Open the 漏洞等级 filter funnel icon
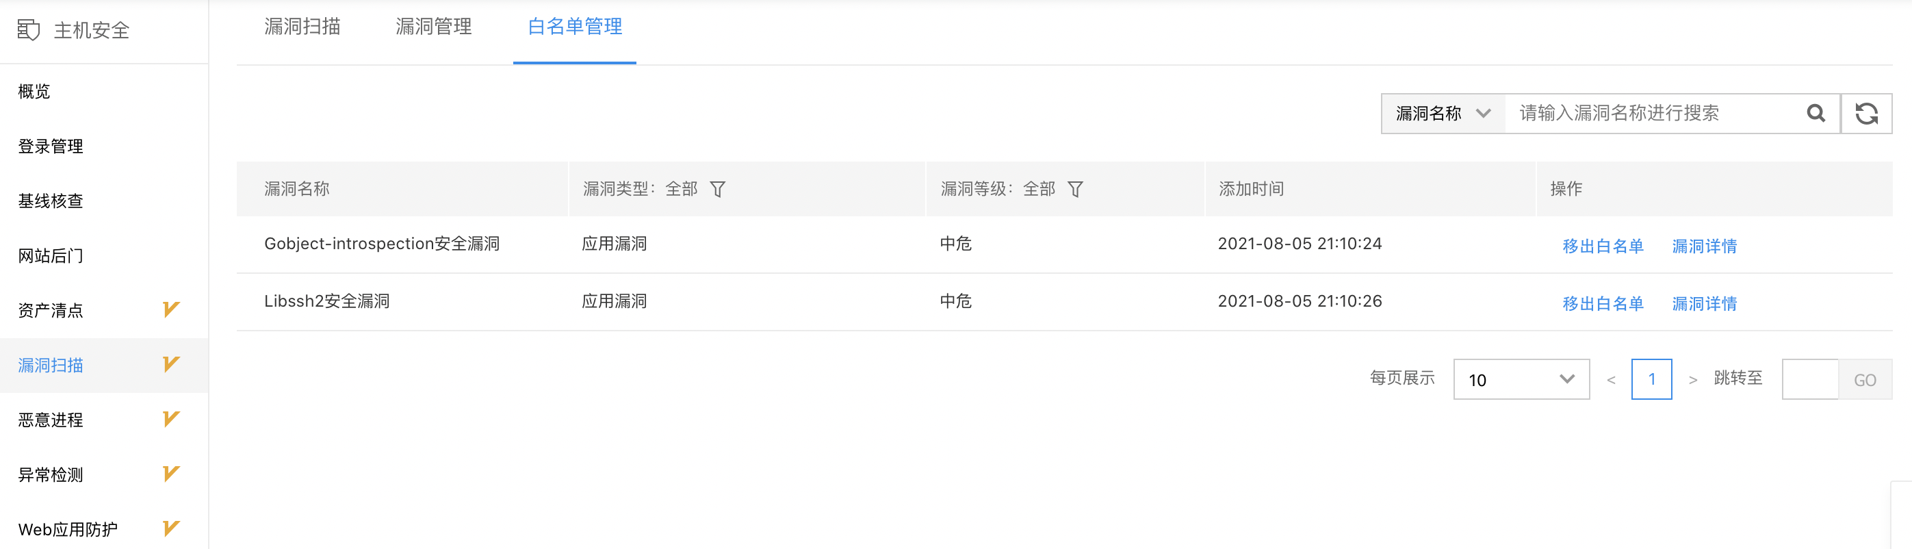The width and height of the screenshot is (1912, 549). coord(1076,190)
